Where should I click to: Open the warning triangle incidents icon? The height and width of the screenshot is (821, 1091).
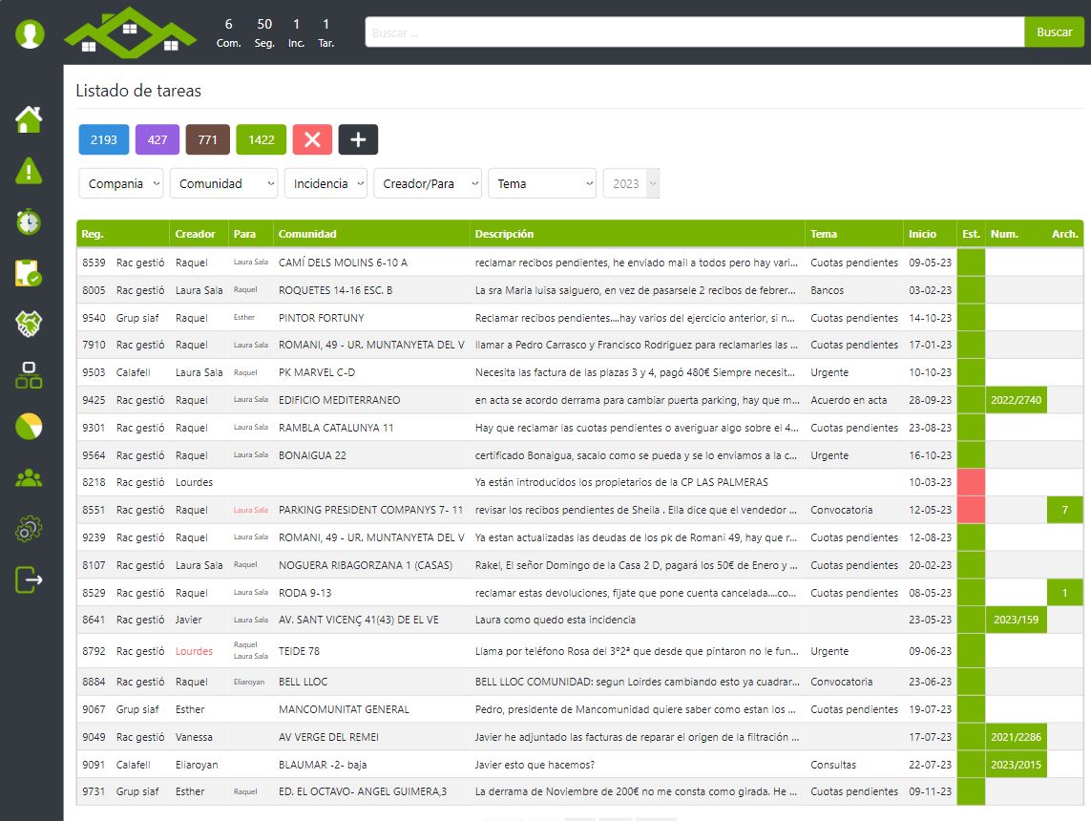pos(29,171)
